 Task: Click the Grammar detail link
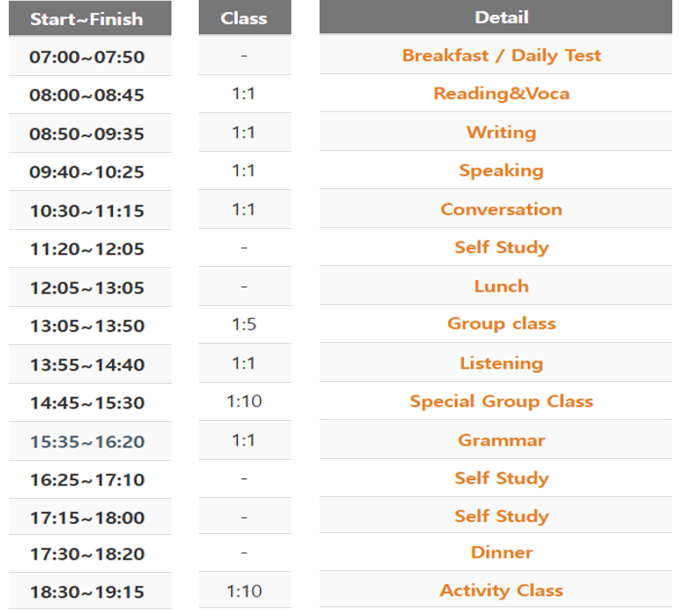pos(501,440)
